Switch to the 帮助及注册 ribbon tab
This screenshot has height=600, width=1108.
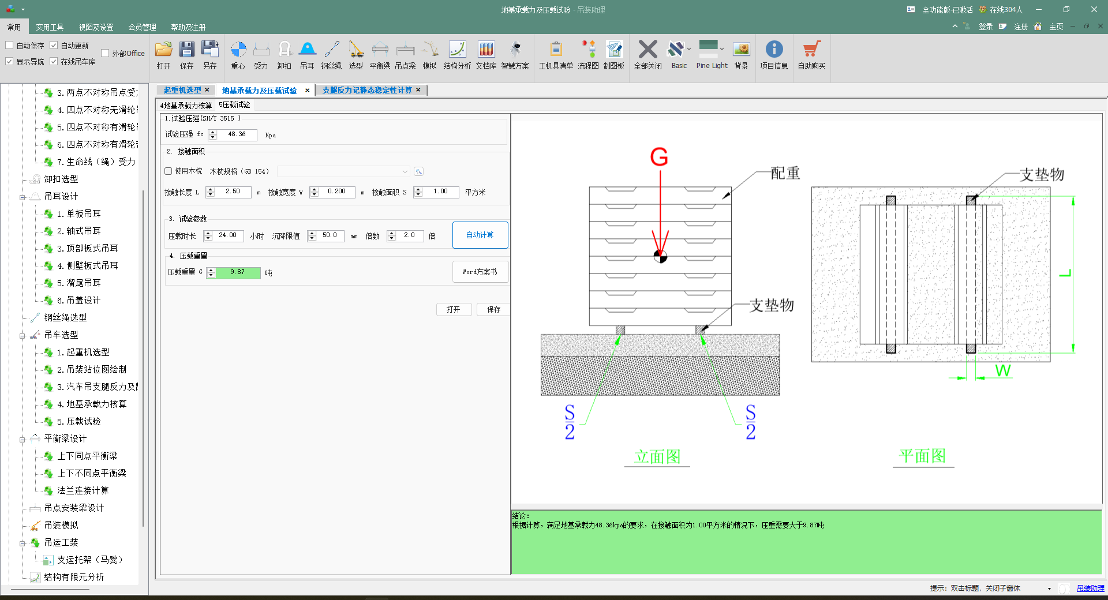point(188,27)
